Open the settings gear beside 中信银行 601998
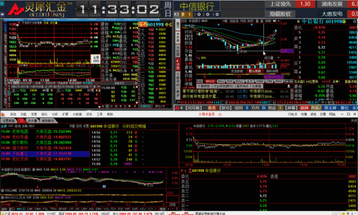This screenshot has width=358, height=215. [355, 21]
